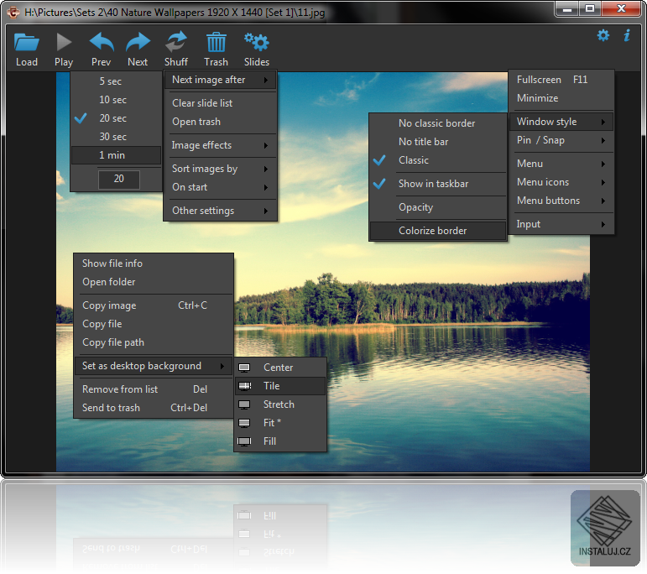Choose Open trash menu entry

221,122
